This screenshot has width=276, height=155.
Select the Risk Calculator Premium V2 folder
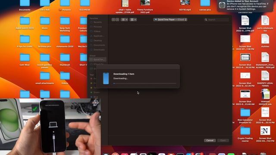245,116
